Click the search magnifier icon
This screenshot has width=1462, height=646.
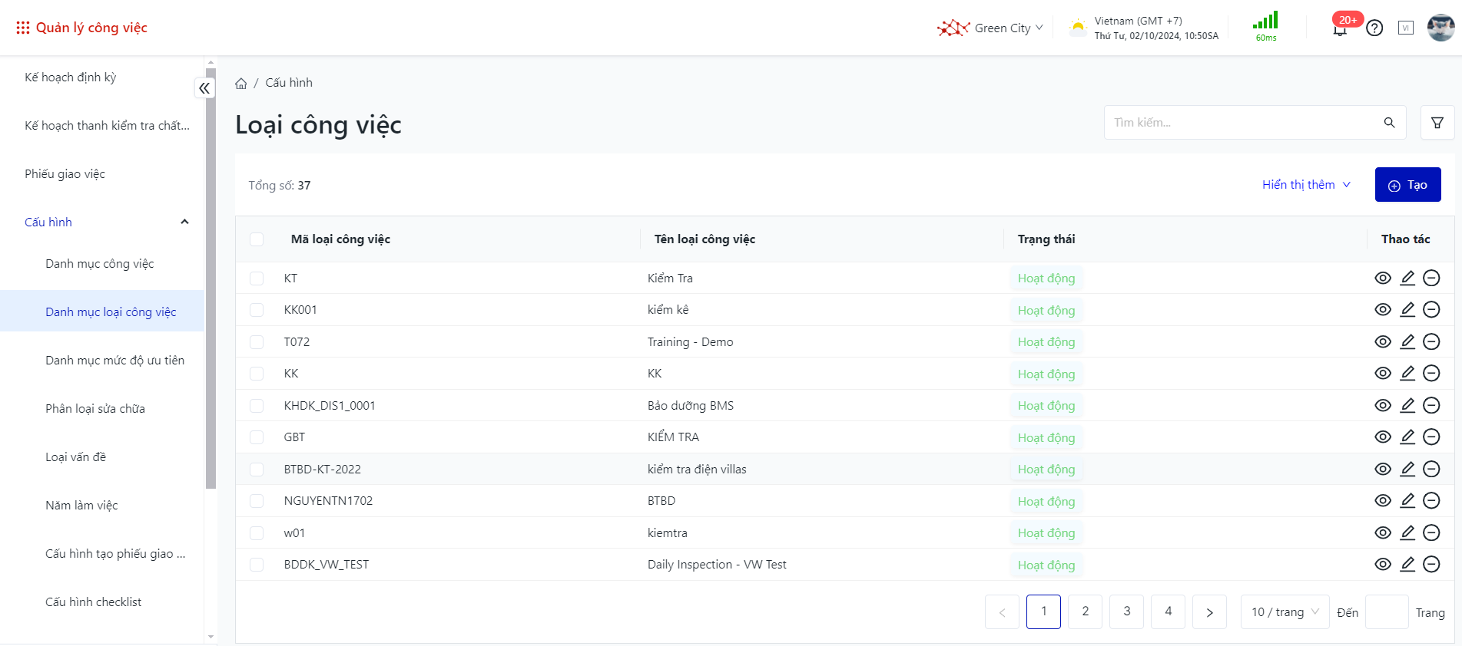[x=1389, y=123]
